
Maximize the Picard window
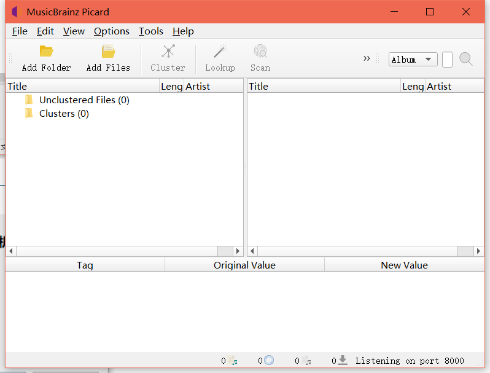pos(430,12)
